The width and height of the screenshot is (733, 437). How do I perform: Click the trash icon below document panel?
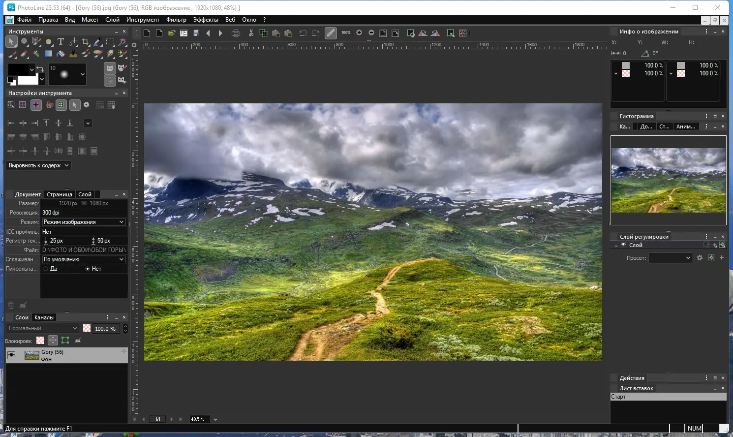(11, 305)
